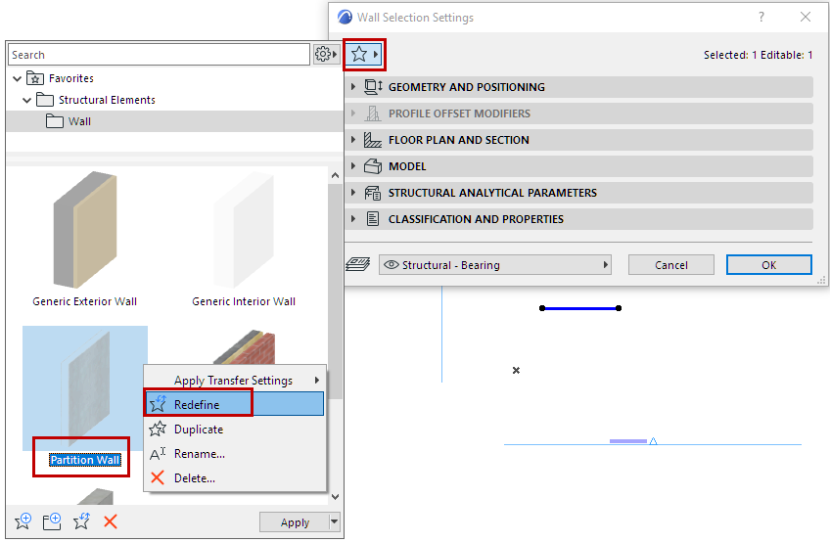This screenshot has width=830, height=543.
Task: Click the Profile Offset Modifiers panel header
Action: pyautogui.click(x=578, y=113)
